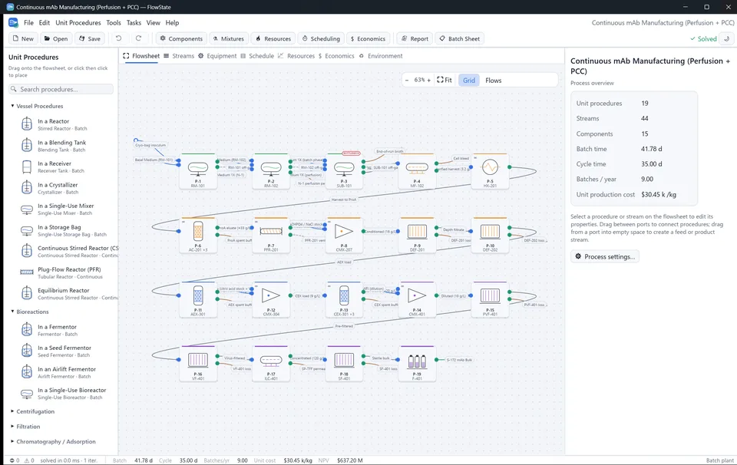Open the Tools menu
Image resolution: width=737 pixels, height=465 pixels.
pos(114,22)
